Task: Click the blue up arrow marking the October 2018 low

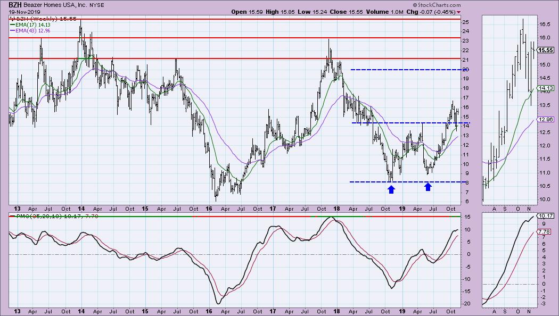Action: click(391, 189)
